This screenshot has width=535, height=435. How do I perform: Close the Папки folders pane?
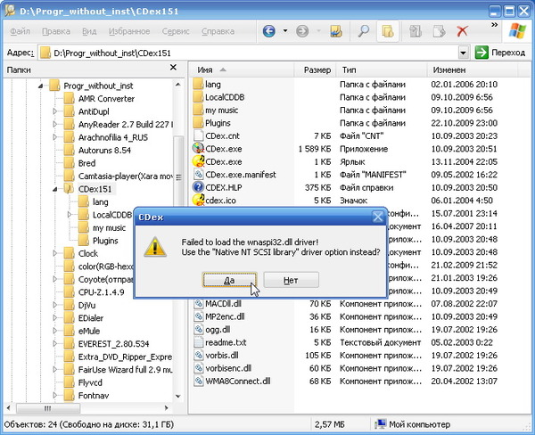(173, 67)
